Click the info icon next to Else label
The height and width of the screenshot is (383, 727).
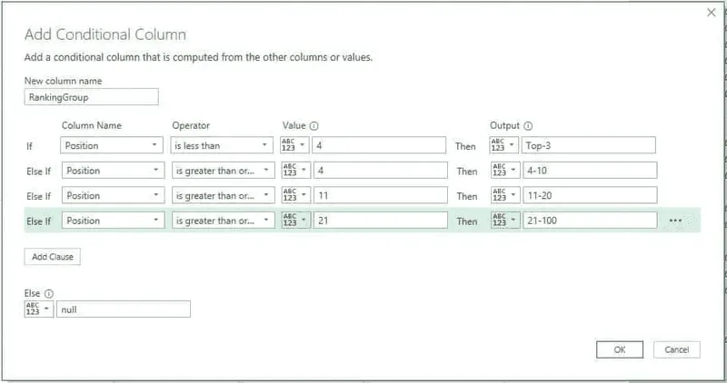[48, 293]
